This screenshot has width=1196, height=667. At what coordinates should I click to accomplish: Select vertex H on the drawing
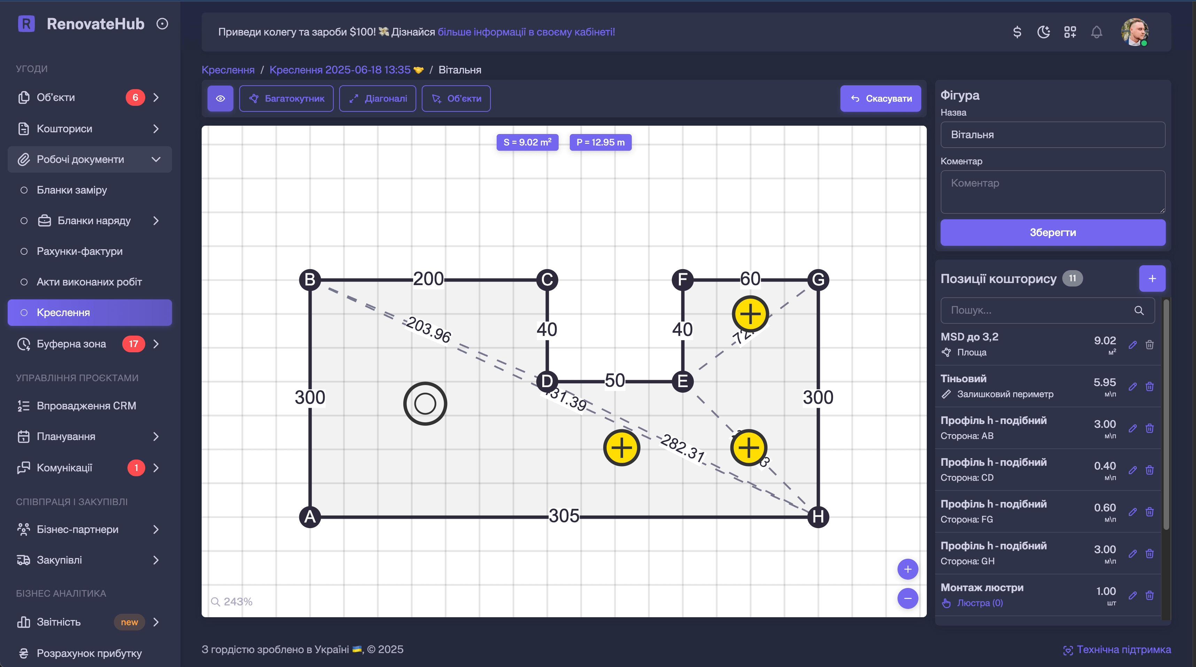(x=818, y=517)
